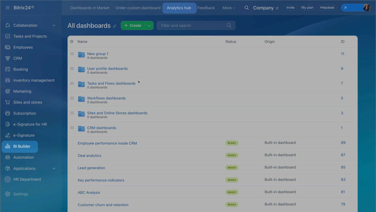This screenshot has height=212, width=376.
Task: Click the Origin column header
Action: (x=270, y=41)
